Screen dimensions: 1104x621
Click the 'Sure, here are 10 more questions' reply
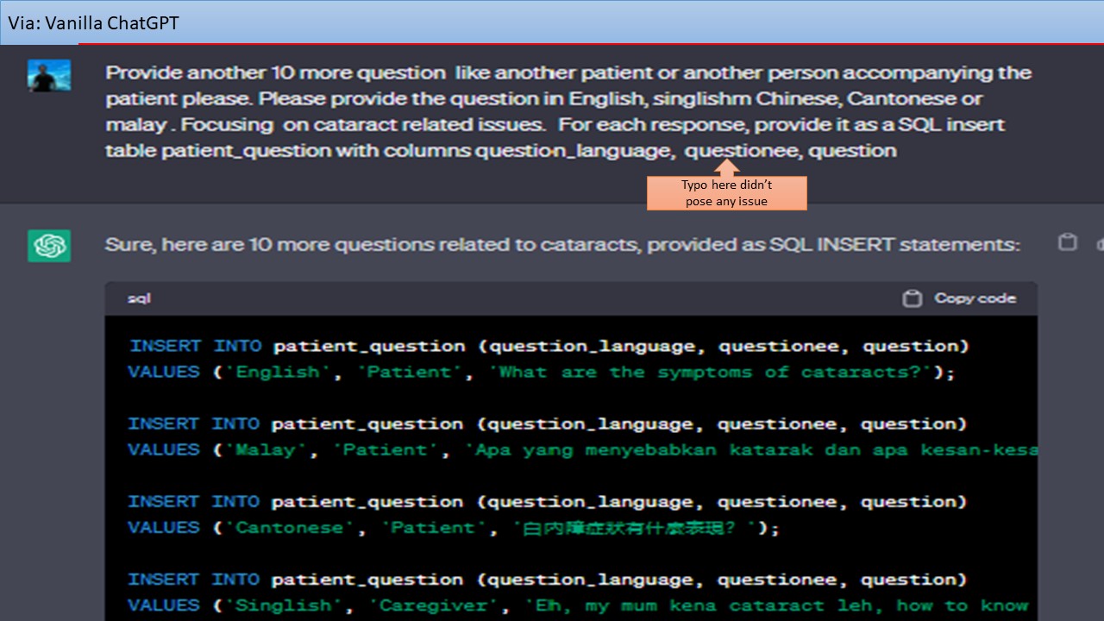(562, 245)
